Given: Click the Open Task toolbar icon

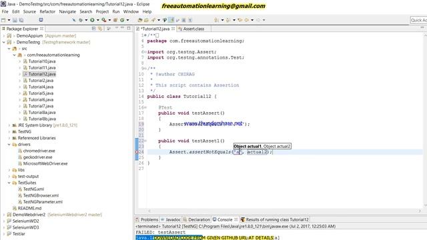Looking at the screenshot, I should (146, 20).
